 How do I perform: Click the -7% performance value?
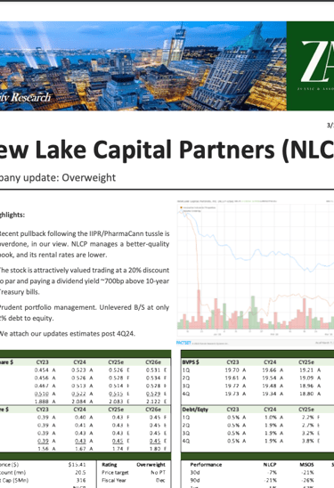pos(272,473)
